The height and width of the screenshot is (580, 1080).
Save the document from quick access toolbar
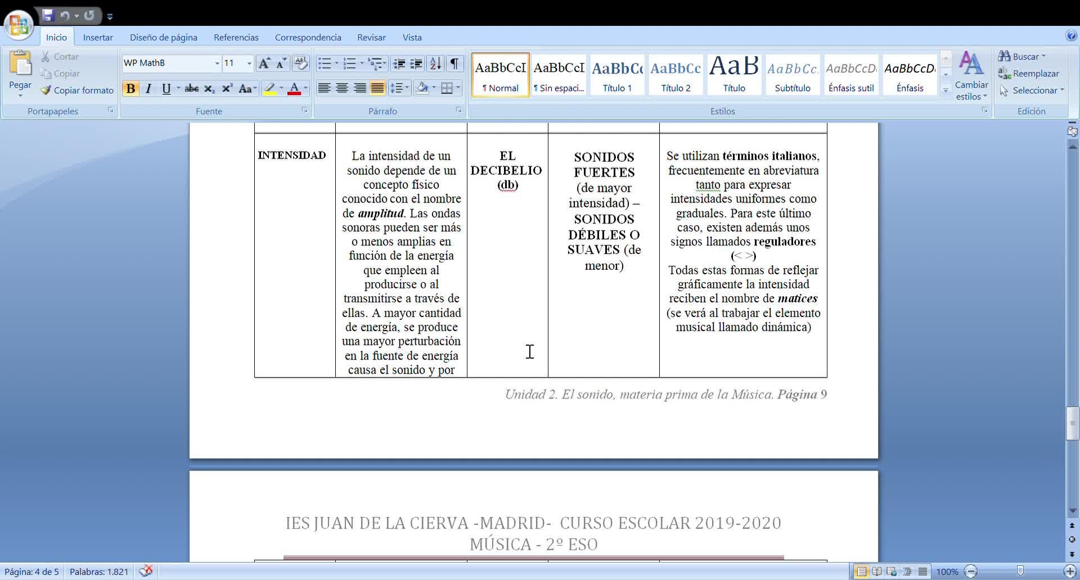coord(48,16)
